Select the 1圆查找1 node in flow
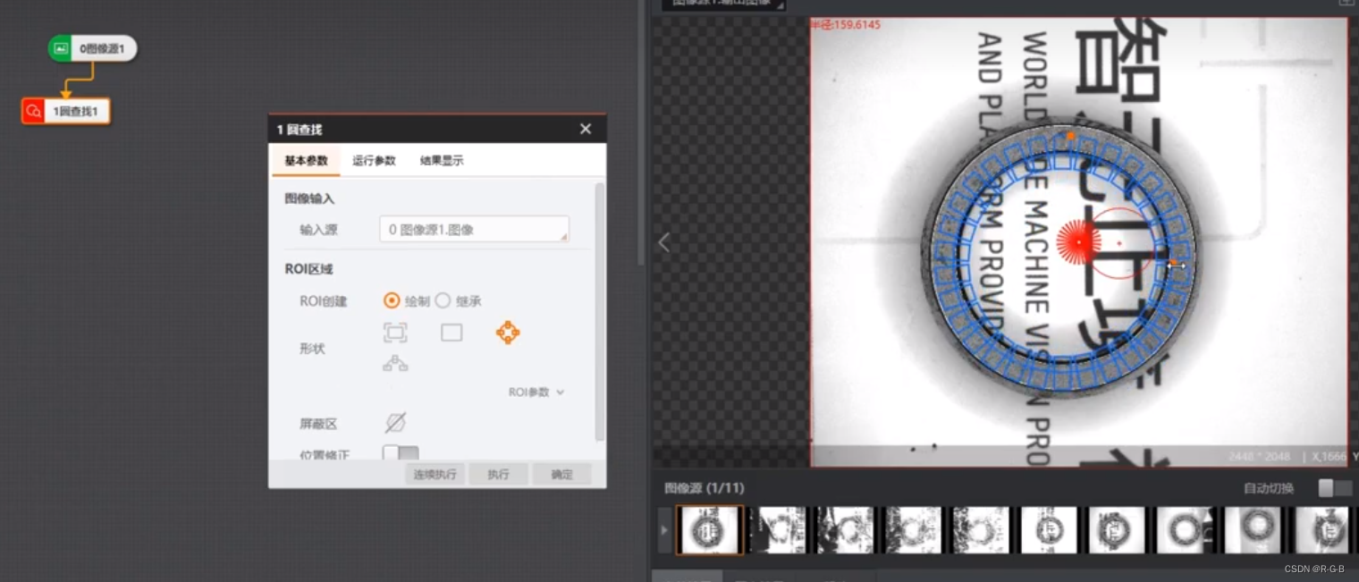The image size is (1359, 582). (x=66, y=112)
